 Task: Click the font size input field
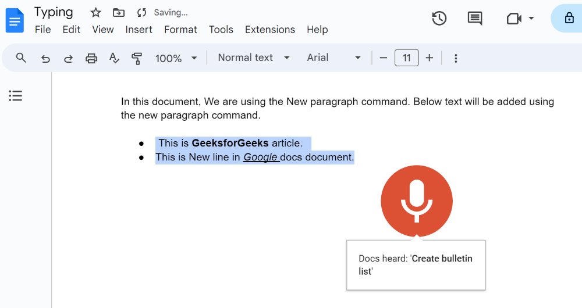click(406, 58)
